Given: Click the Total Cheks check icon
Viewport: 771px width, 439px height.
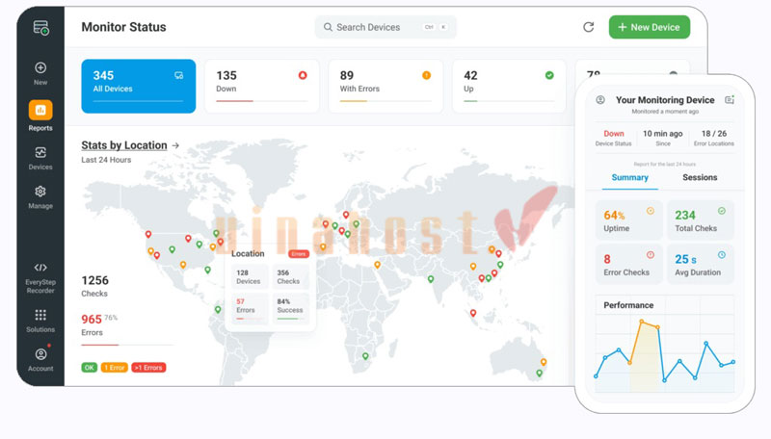Looking at the screenshot, I should (721, 211).
